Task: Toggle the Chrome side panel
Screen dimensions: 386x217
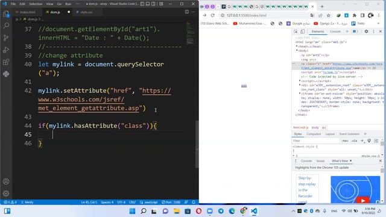Action: (362, 15)
